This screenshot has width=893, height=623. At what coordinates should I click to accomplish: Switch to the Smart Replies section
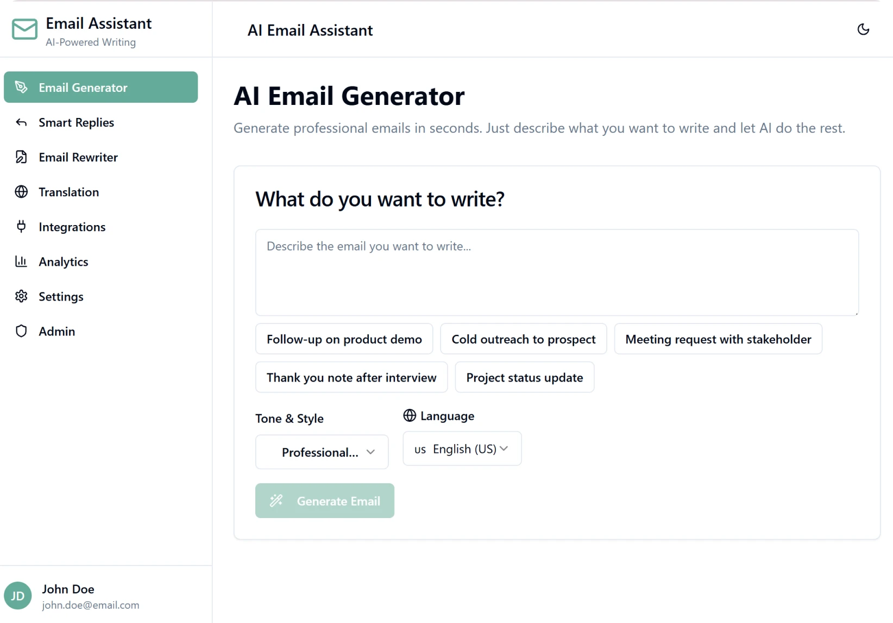pyautogui.click(x=76, y=122)
